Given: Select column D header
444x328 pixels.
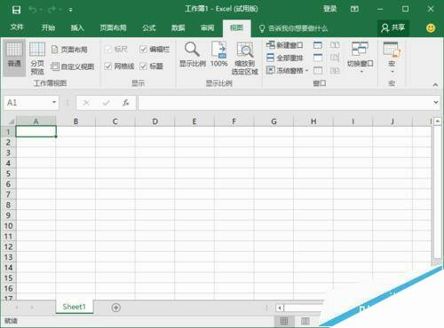Looking at the screenshot, I should pyautogui.click(x=155, y=121).
